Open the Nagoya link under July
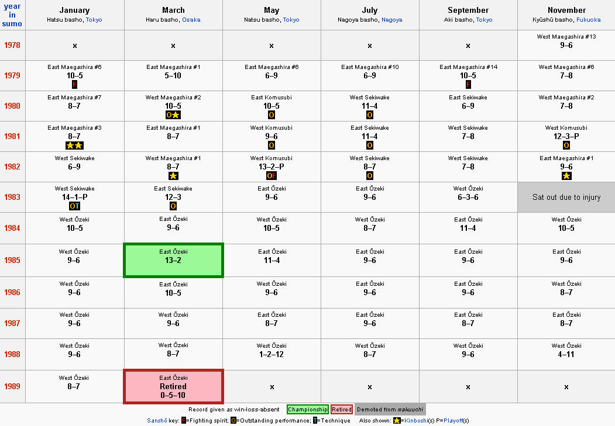 point(392,20)
